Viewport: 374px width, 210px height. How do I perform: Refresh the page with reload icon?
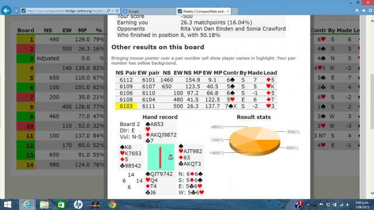click(x=117, y=11)
